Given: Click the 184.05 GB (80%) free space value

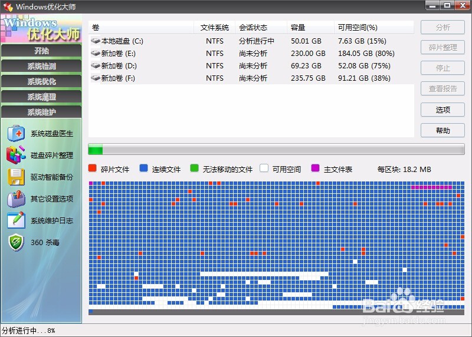Looking at the screenshot, I should (x=366, y=53).
